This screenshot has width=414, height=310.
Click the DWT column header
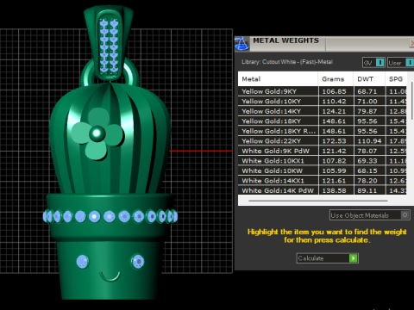(x=369, y=79)
